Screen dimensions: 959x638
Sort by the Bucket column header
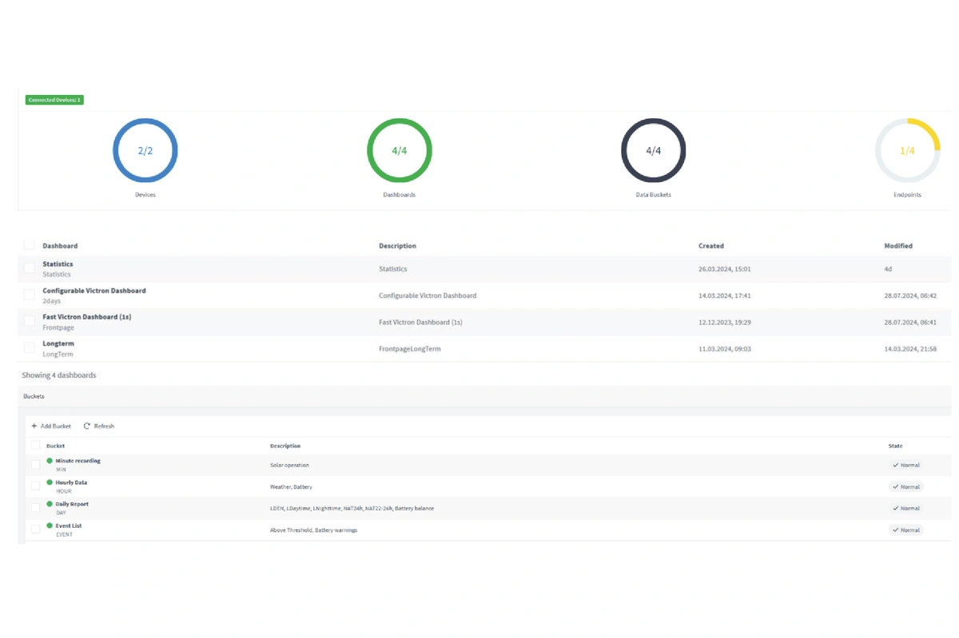(x=56, y=446)
